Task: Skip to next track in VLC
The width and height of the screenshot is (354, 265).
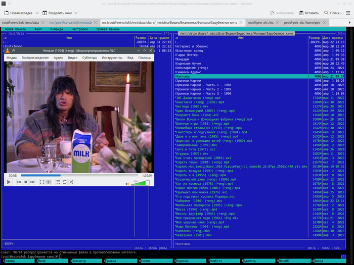Action: tap(32, 182)
